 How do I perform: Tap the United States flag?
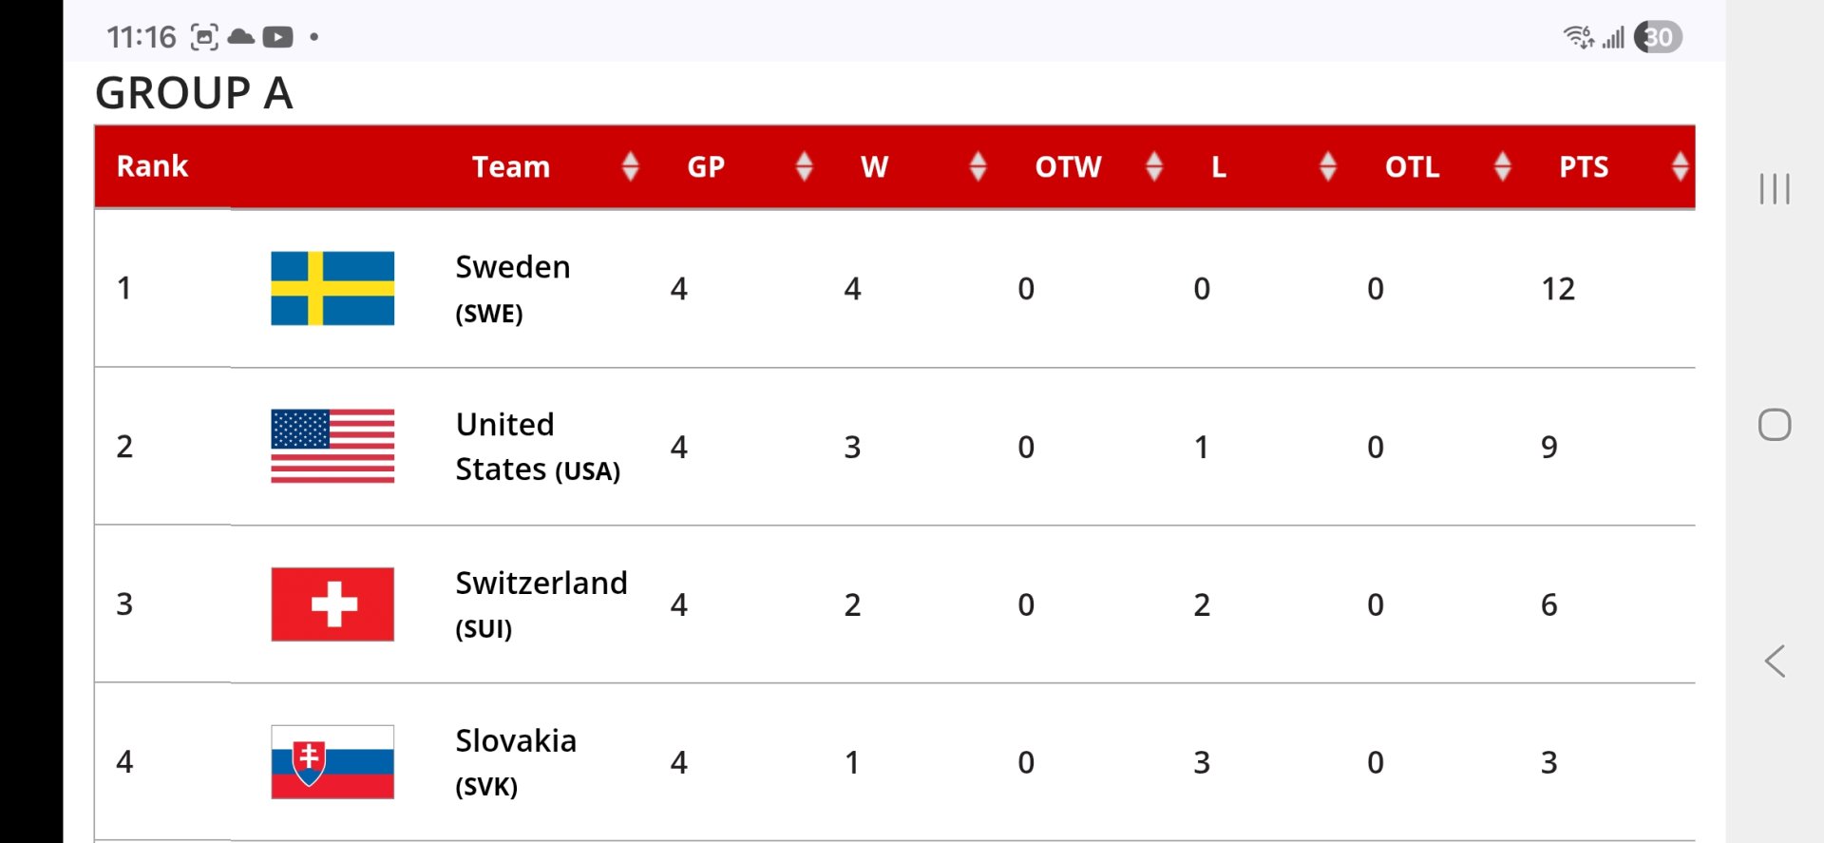(x=332, y=446)
